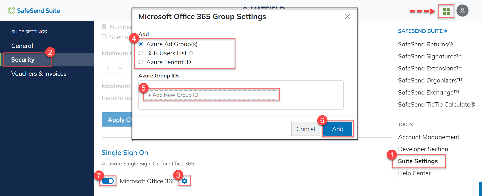Click the SSR Users List info icon

coord(191,53)
